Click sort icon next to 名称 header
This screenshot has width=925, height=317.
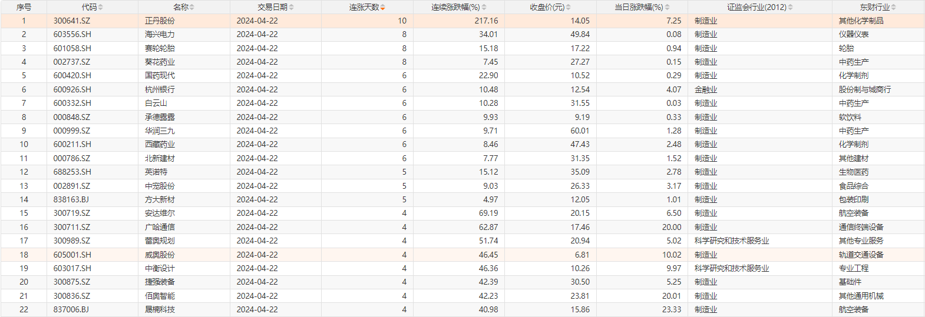coord(192,7)
